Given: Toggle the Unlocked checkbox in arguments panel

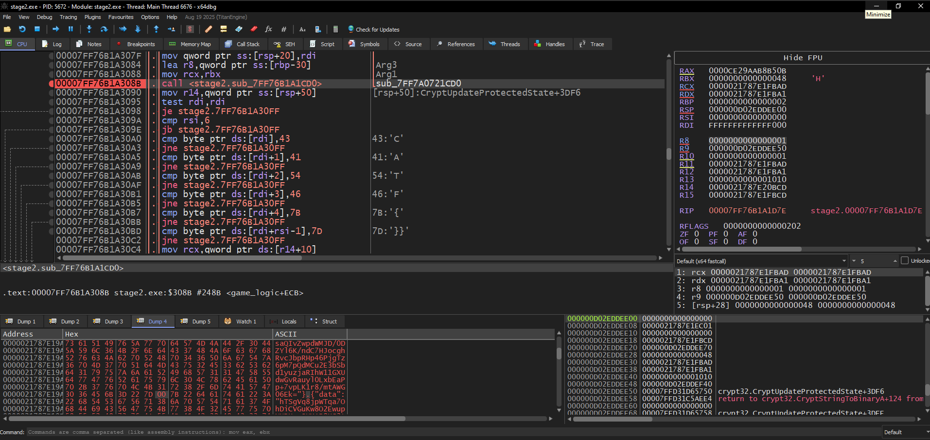Looking at the screenshot, I should [905, 261].
